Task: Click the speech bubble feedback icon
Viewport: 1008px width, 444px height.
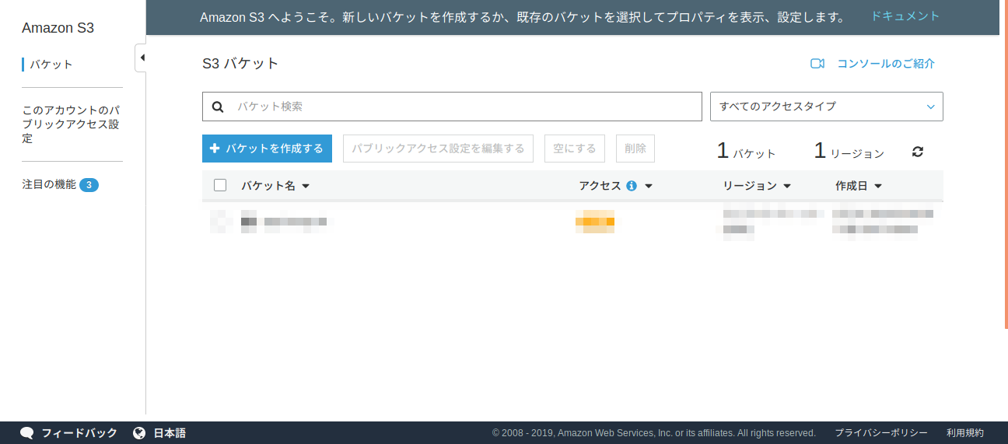Action: tap(27, 433)
